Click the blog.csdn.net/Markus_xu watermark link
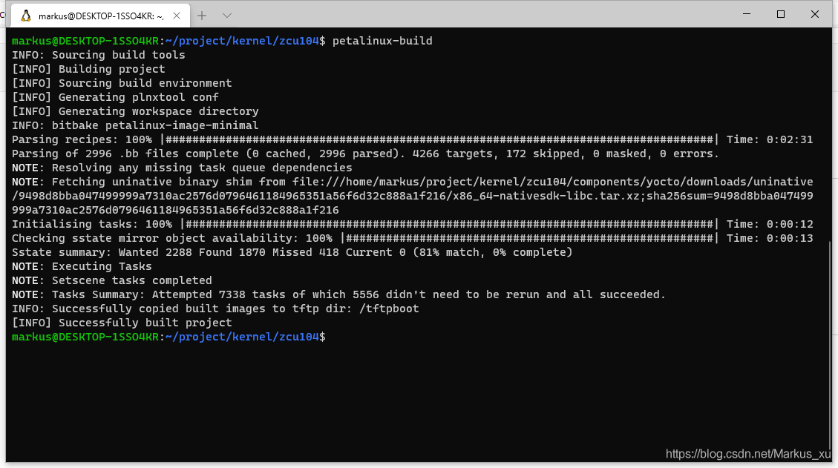Viewport: 838px width, 468px height. click(748, 454)
